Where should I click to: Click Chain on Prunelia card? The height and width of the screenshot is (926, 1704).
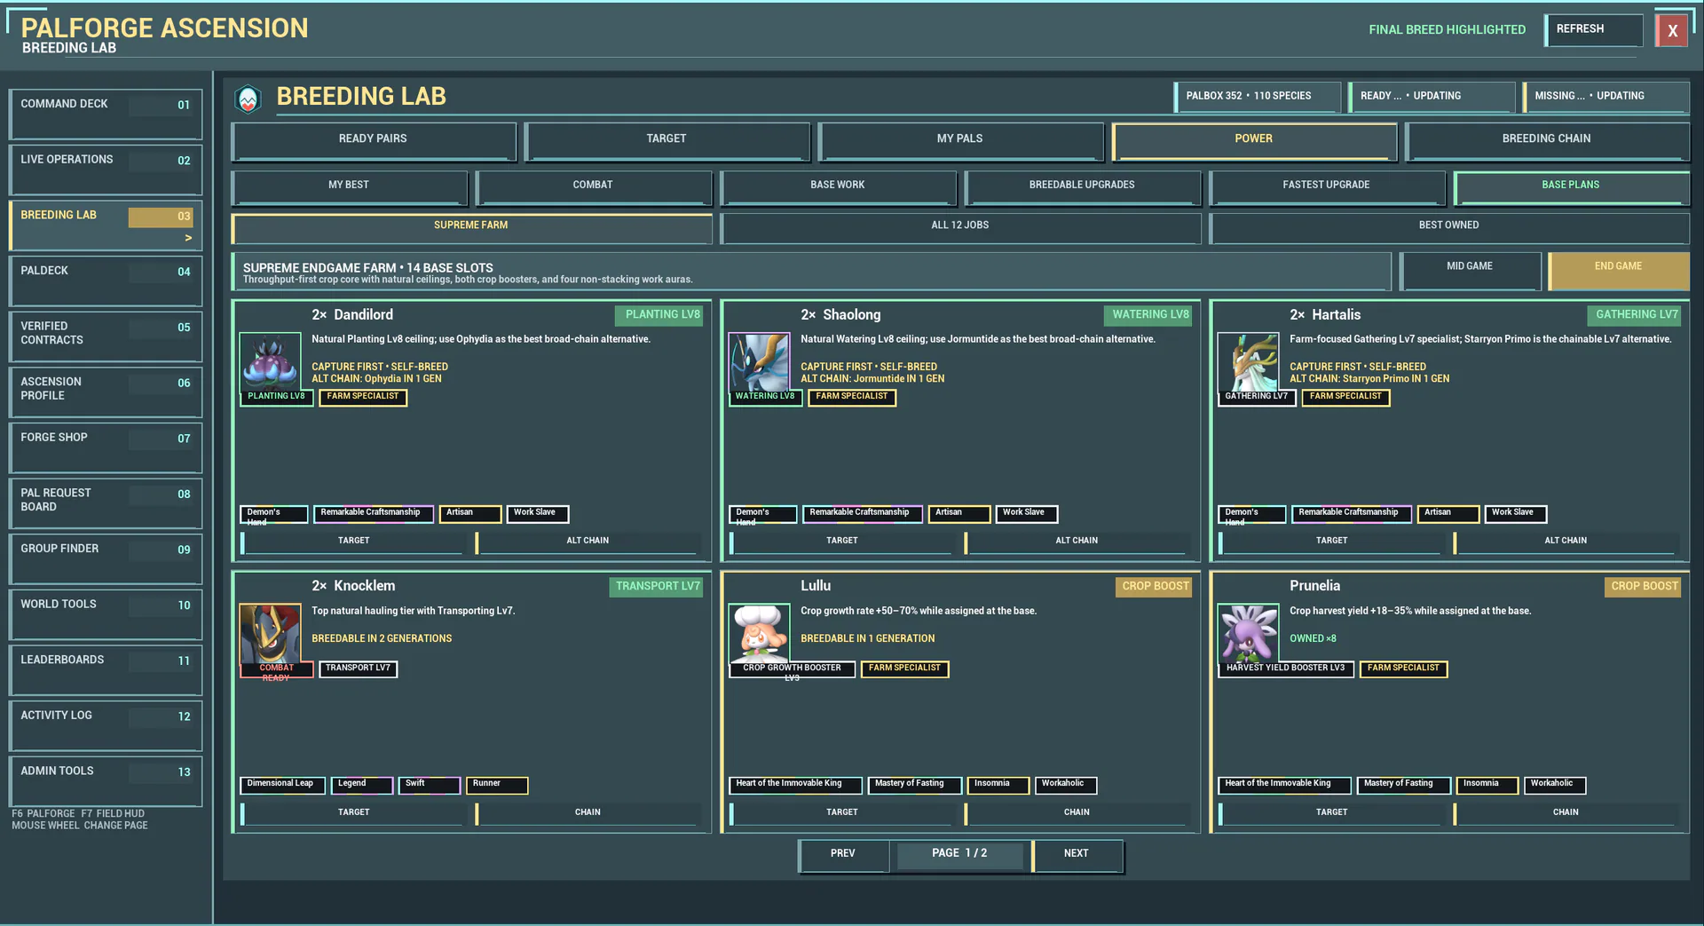click(1566, 814)
